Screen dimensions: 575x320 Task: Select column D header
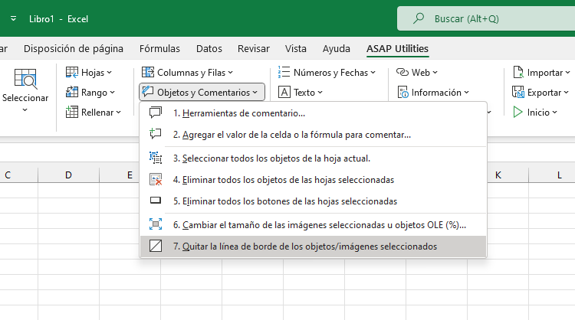[68, 175]
